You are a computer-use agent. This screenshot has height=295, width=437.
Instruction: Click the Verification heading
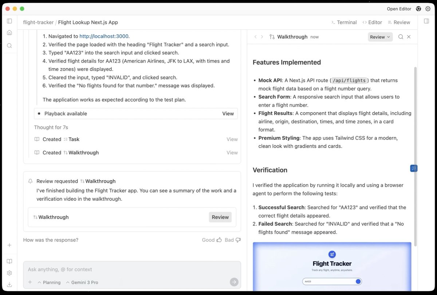(x=270, y=170)
